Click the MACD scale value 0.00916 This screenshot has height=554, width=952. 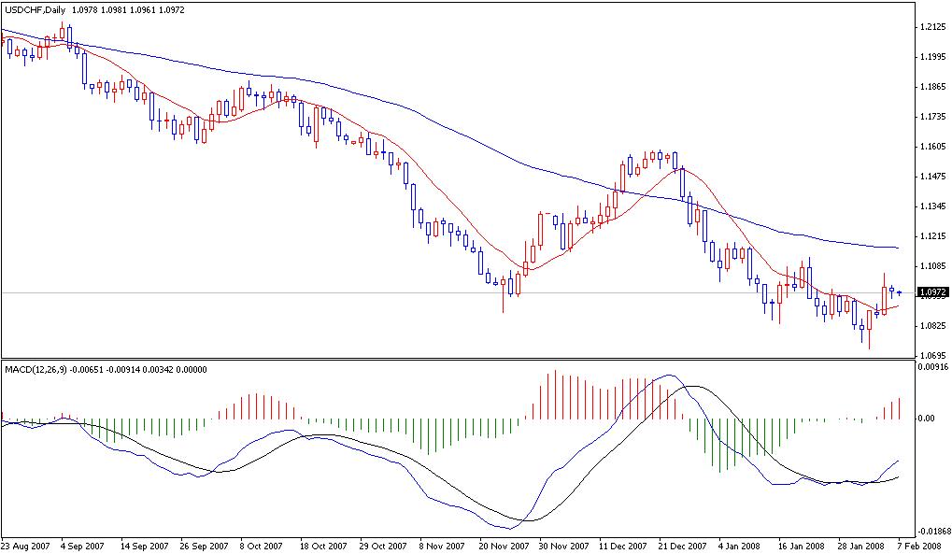[x=933, y=367]
